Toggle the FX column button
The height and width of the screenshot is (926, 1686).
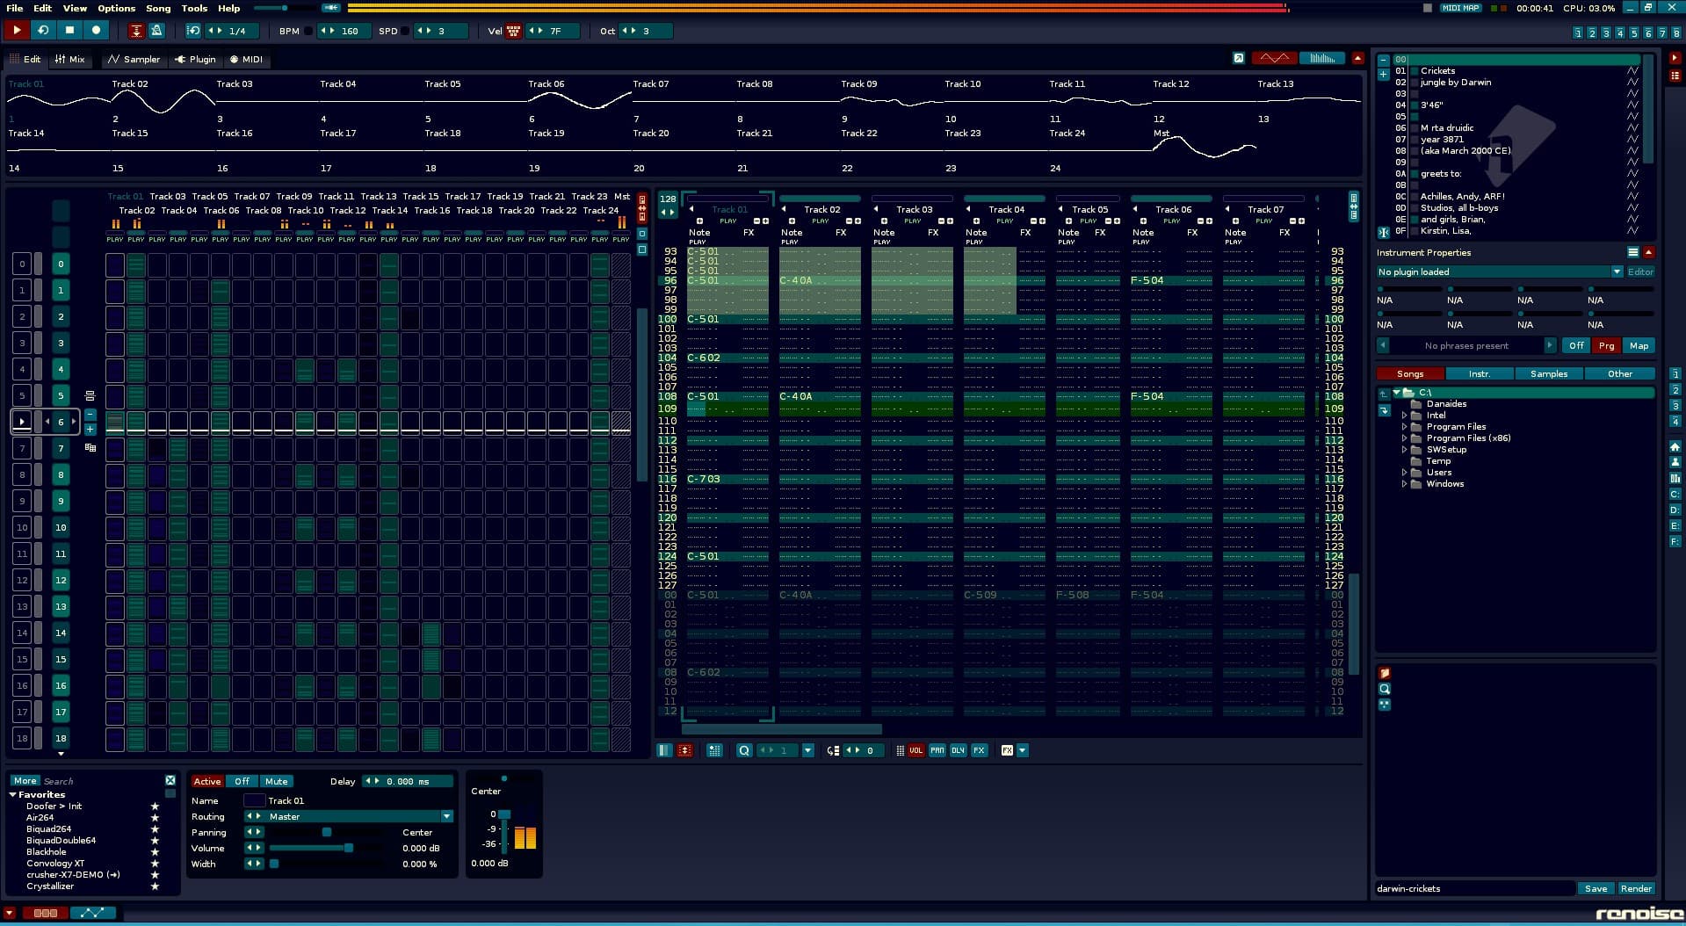pyautogui.click(x=979, y=750)
